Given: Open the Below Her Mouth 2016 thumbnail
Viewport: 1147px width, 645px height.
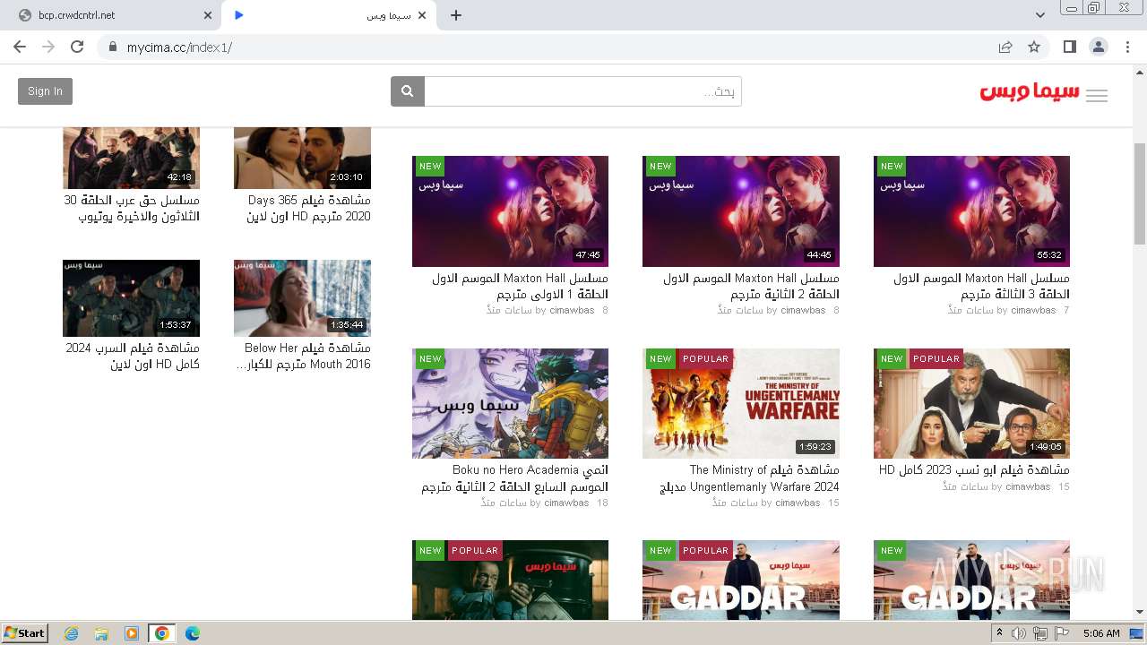Looking at the screenshot, I should [302, 298].
